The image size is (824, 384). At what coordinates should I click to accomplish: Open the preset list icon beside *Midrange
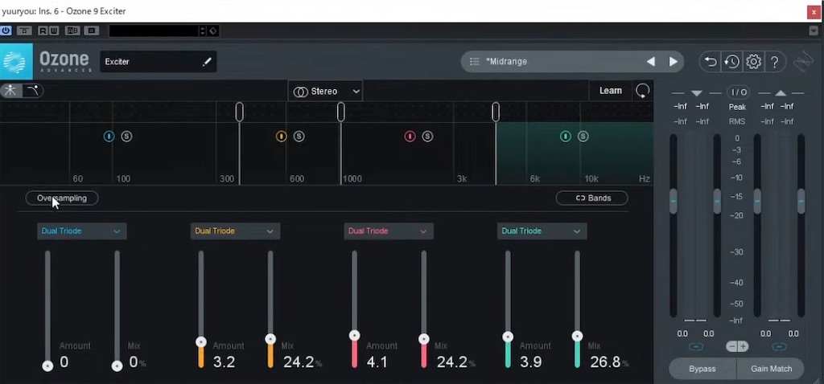(474, 61)
